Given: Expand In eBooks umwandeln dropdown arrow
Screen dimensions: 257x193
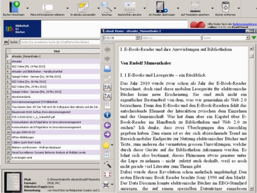Looking at the screenshot, I should point(99,8).
